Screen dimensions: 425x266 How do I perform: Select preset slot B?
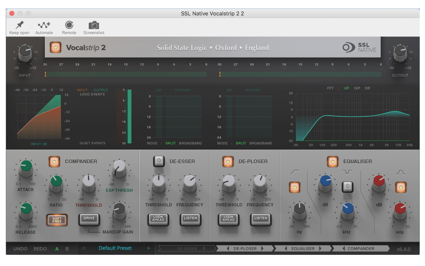coord(67,249)
